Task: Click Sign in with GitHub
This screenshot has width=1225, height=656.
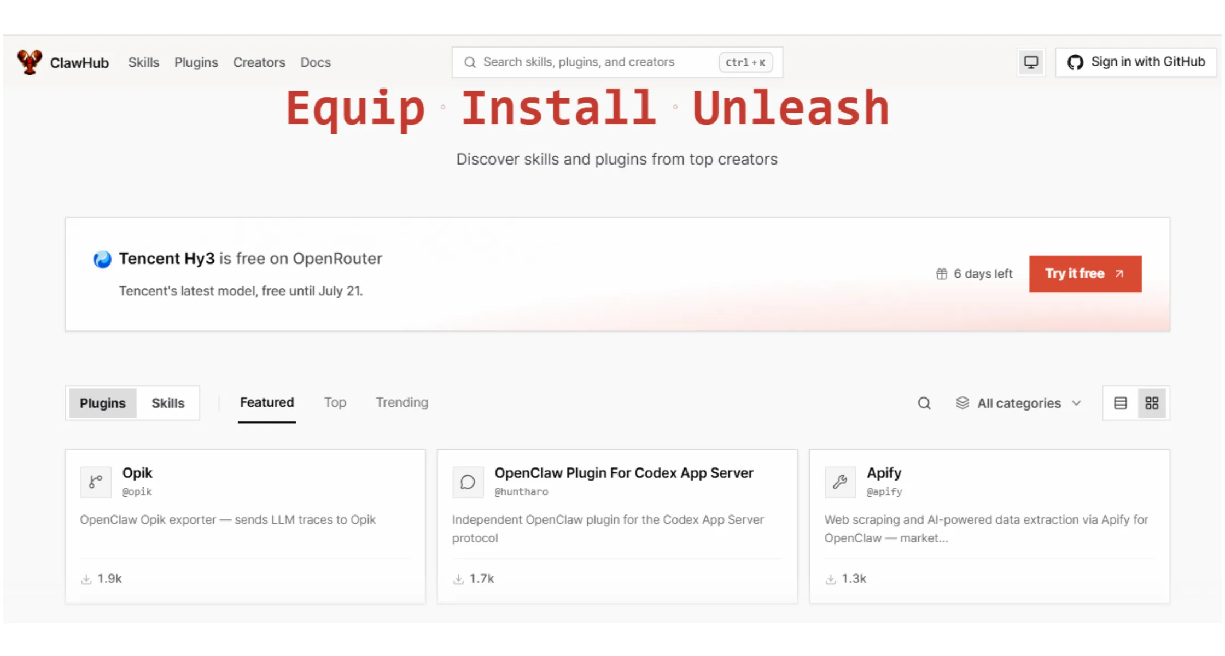Action: pyautogui.click(x=1136, y=62)
